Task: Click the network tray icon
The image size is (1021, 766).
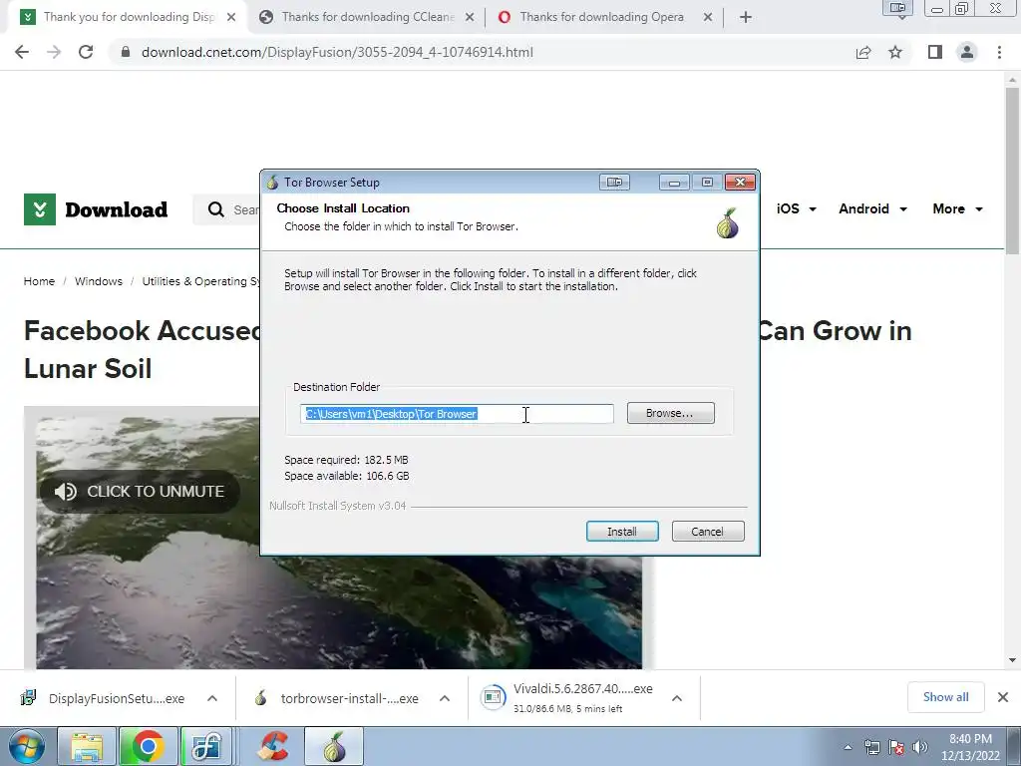Action: (x=871, y=747)
